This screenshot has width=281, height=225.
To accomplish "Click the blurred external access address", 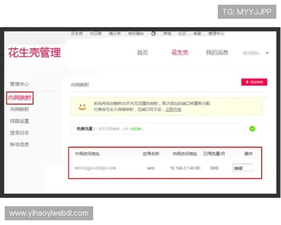I will click(96, 168).
